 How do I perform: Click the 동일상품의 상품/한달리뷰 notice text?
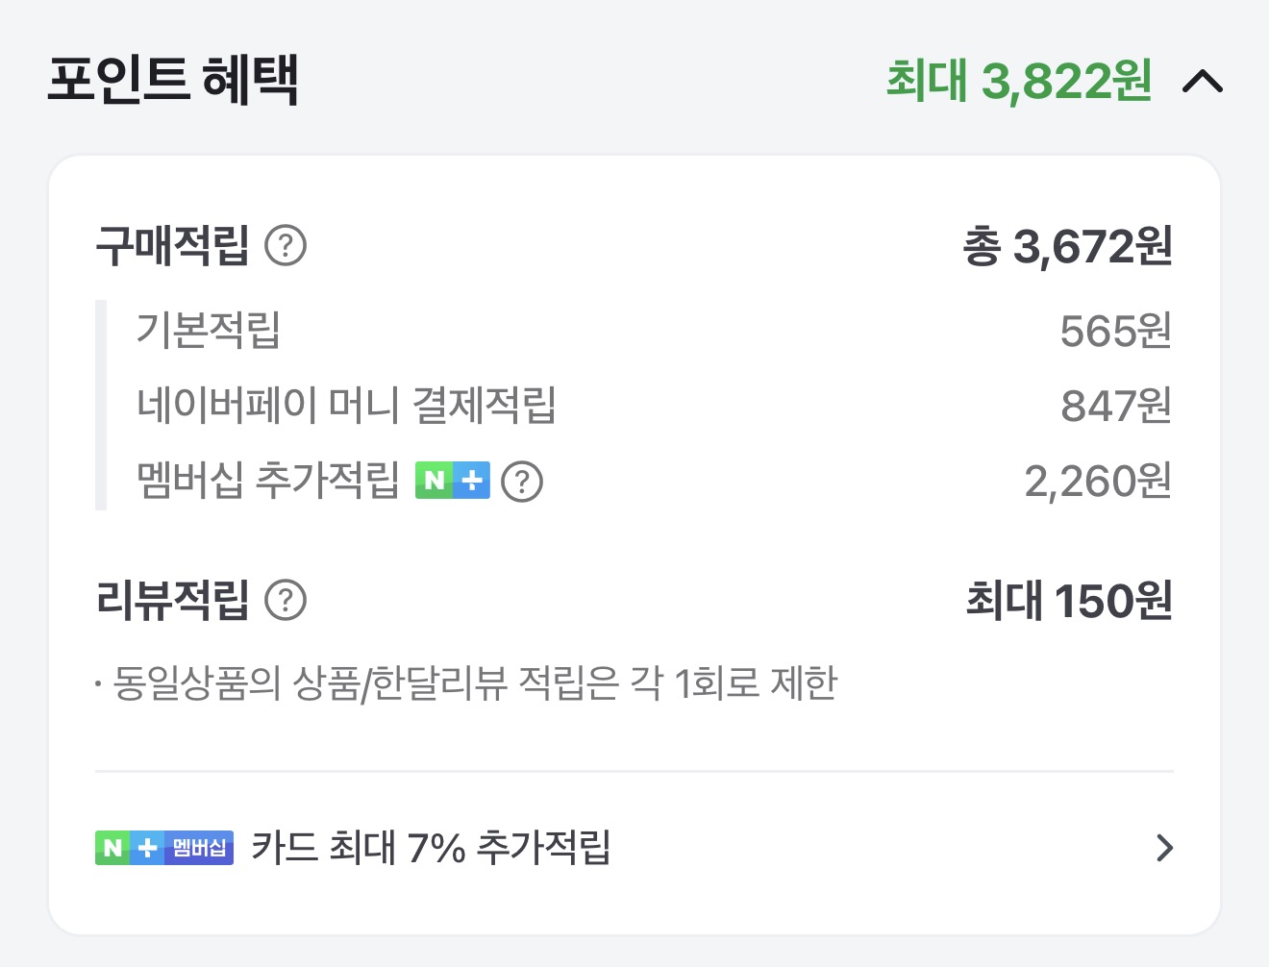point(474,683)
